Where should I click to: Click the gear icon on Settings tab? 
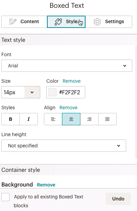97,22
